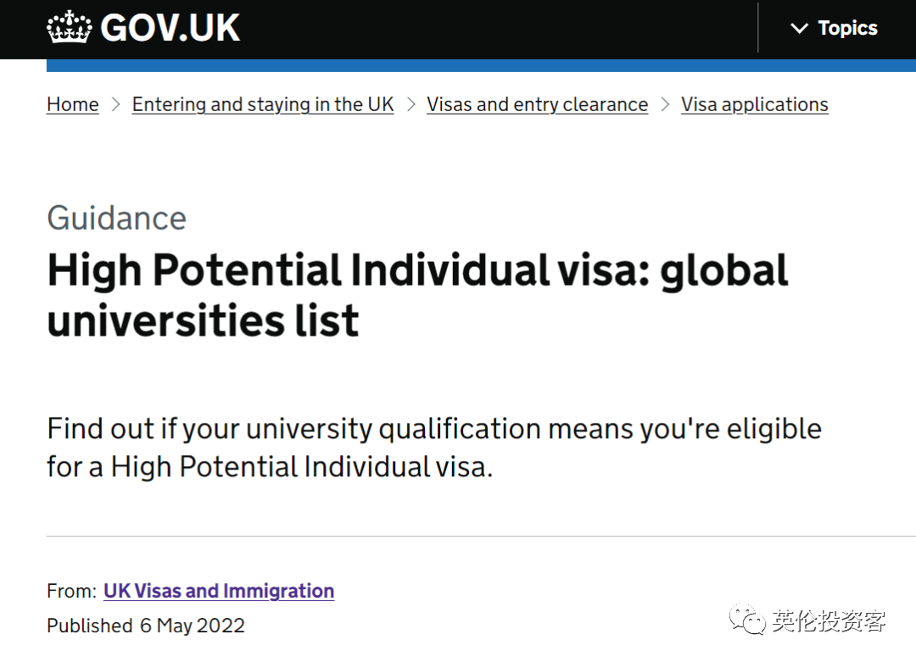Click chevron after "Entering and staying in the UK"
The height and width of the screenshot is (662, 916).
pyautogui.click(x=411, y=104)
